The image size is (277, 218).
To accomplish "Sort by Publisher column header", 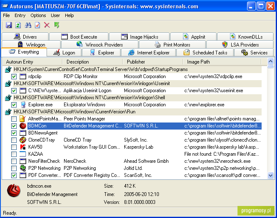I will pyautogui.click(x=153, y=62).
